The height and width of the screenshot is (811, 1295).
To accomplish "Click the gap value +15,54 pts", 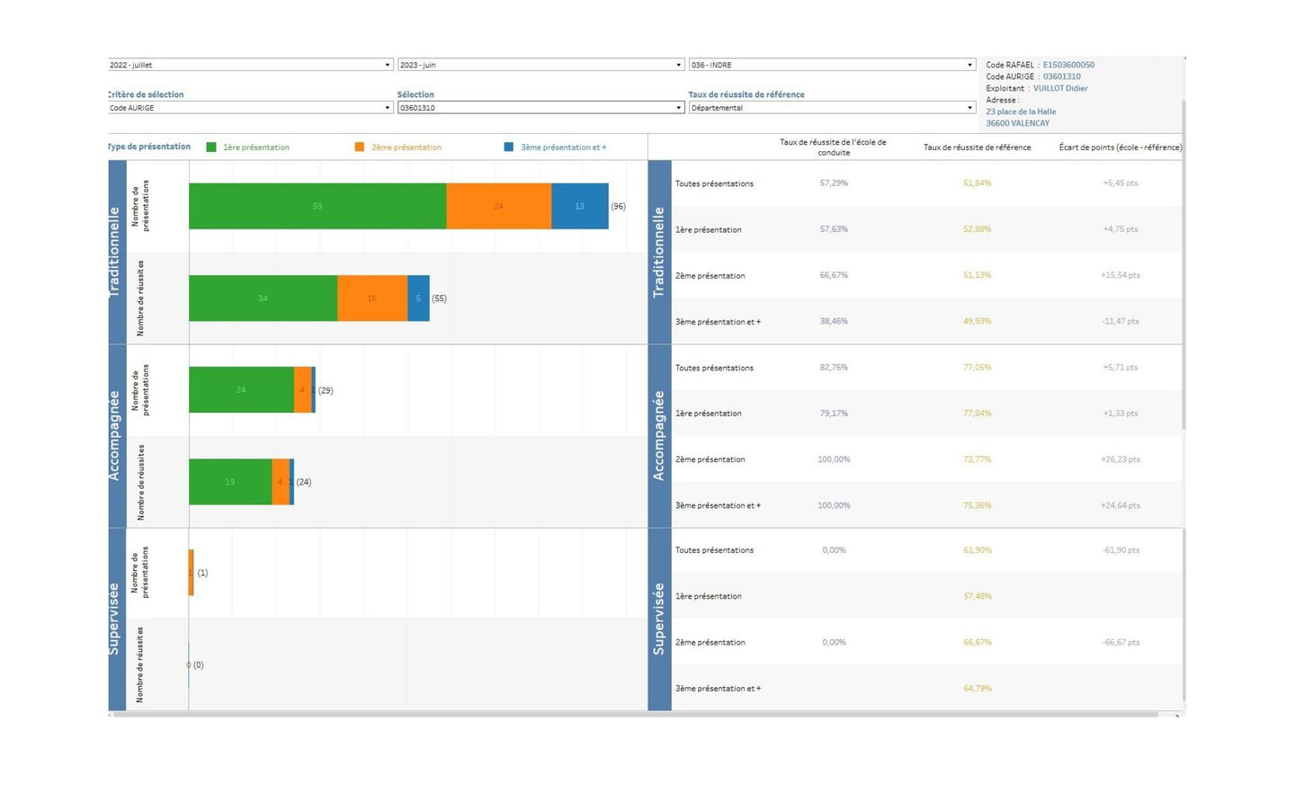I will point(1121,275).
